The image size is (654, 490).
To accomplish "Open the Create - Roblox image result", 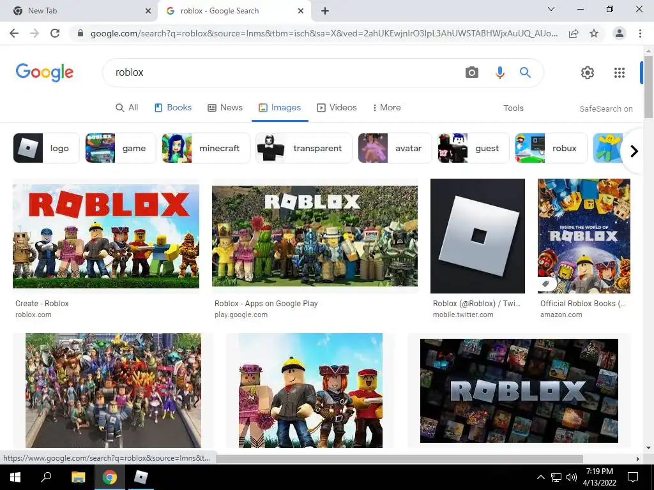I will (x=106, y=236).
